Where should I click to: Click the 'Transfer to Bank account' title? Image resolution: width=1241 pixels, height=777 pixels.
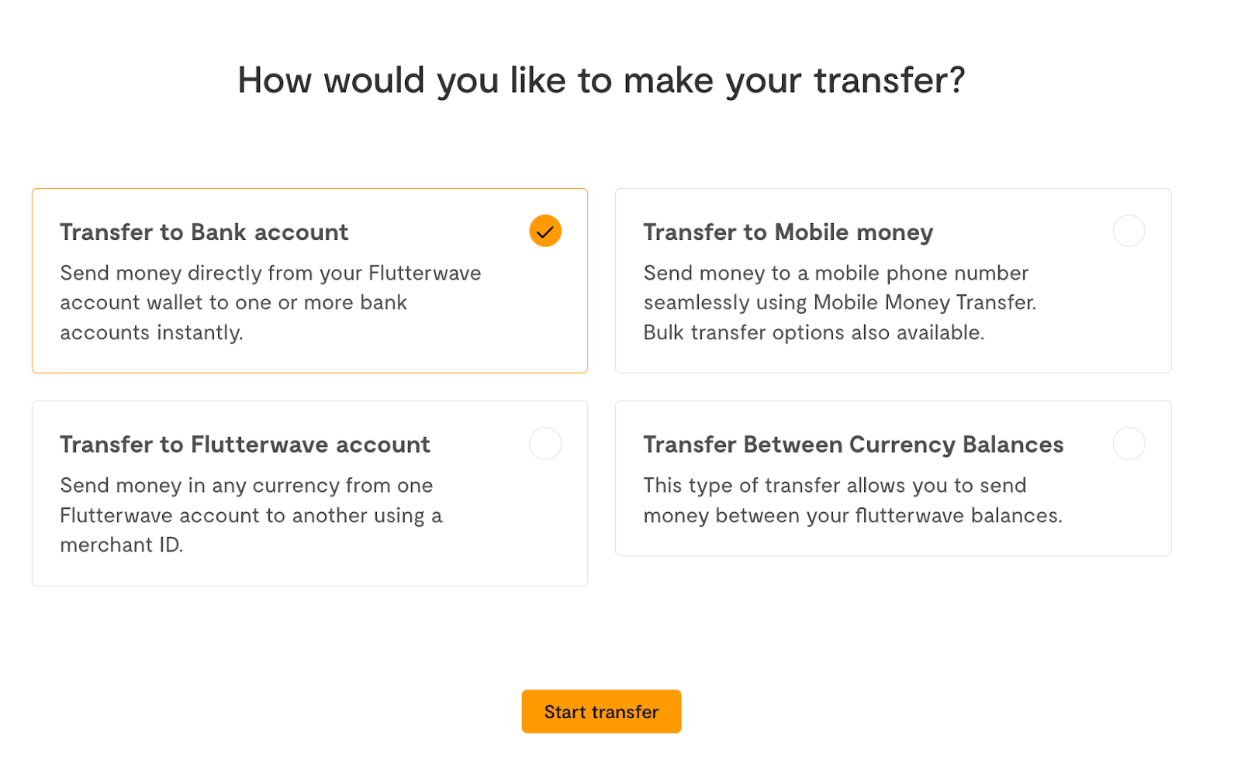click(204, 232)
